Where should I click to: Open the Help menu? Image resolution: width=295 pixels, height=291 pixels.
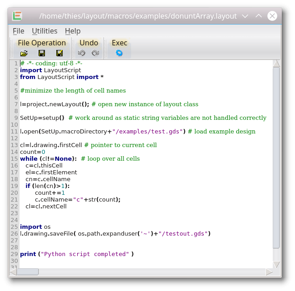tap(73, 31)
